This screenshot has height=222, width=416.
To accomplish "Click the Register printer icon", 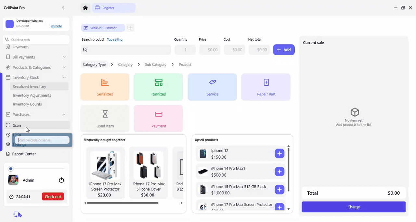I will (97, 8).
